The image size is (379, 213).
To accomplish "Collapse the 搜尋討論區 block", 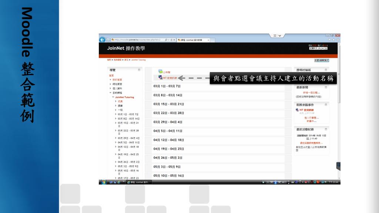I will tap(326, 70).
